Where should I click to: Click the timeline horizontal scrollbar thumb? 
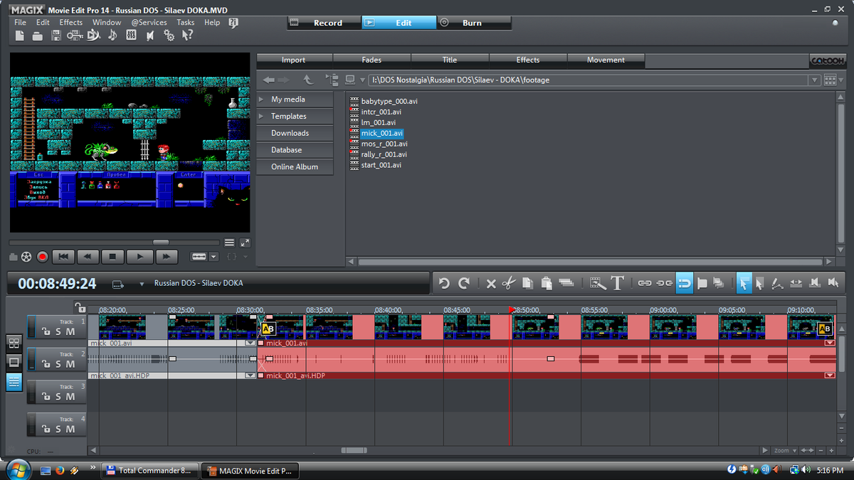tap(354, 450)
